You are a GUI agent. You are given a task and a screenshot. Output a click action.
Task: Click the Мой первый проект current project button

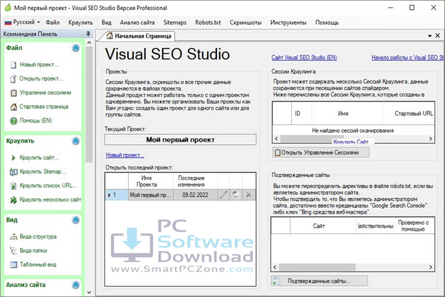(180, 140)
